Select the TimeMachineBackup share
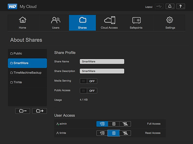This screenshot has height=144, width=193. point(27,73)
